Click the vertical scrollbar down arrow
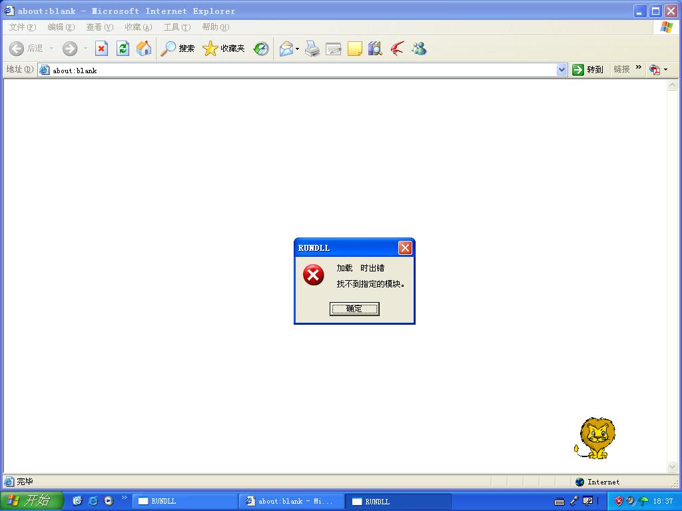 tap(673, 467)
